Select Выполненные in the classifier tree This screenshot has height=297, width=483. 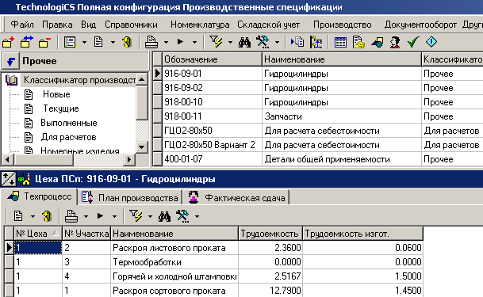69,123
